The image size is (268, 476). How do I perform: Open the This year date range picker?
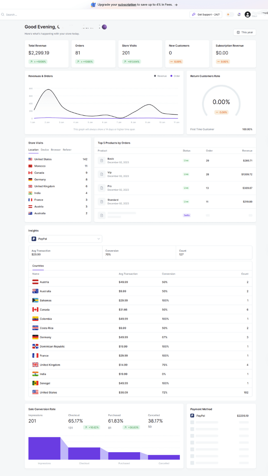(245, 32)
